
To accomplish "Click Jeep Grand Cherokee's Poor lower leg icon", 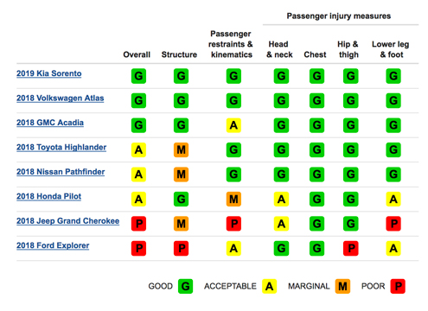I will pos(393,224).
